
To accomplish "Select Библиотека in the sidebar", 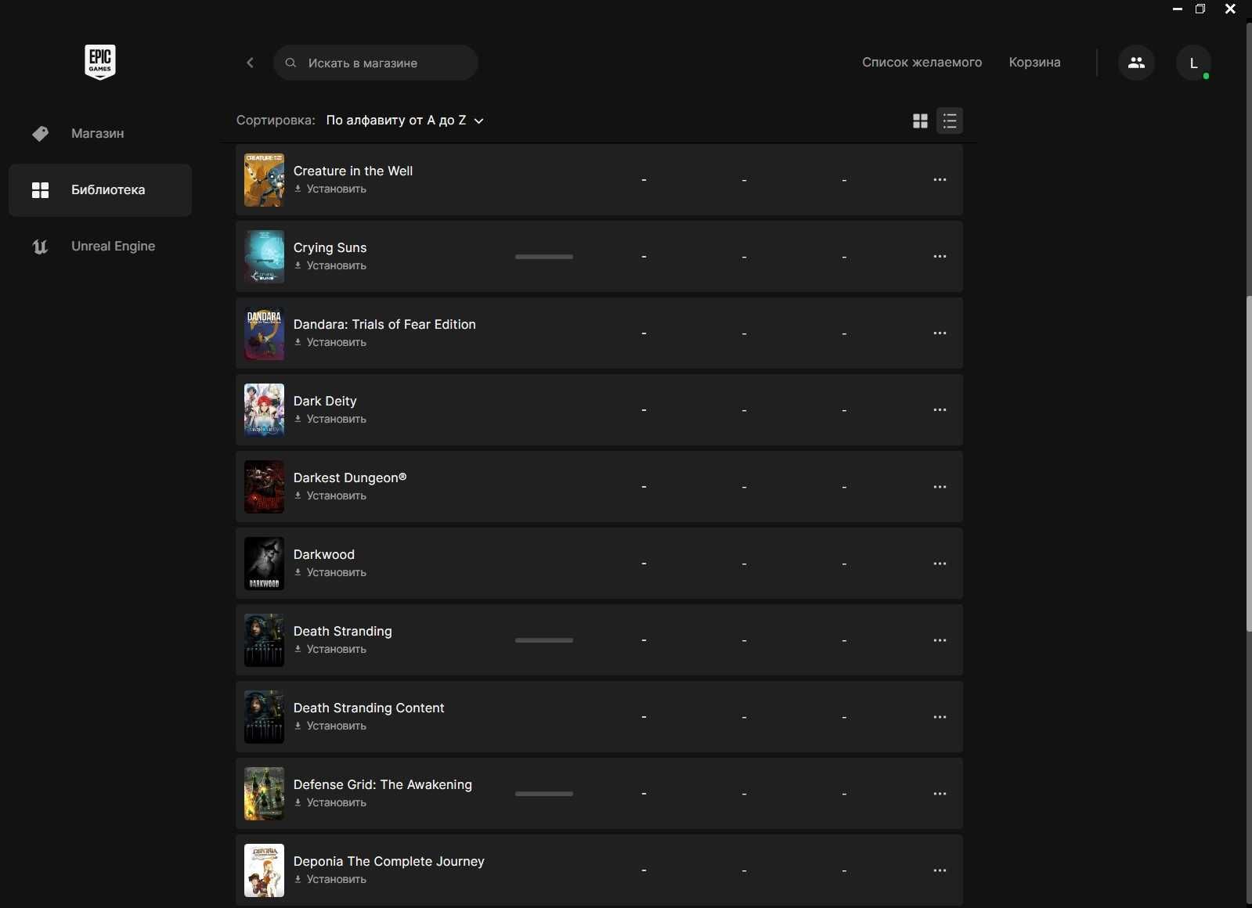I will tap(100, 190).
